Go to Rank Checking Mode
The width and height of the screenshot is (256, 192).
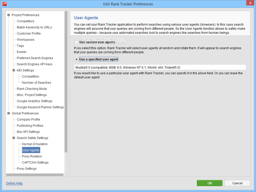pos(32,89)
